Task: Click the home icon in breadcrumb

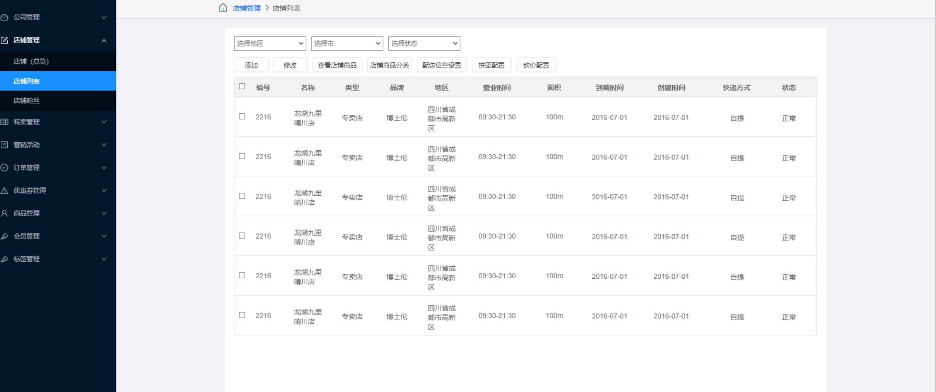Action: coord(223,8)
